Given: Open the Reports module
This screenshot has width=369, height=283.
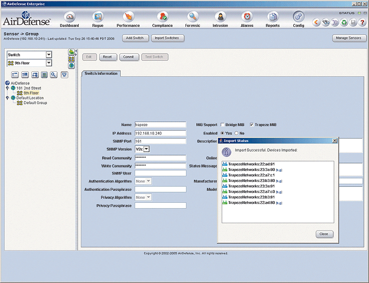Looking at the screenshot, I should [273, 19].
